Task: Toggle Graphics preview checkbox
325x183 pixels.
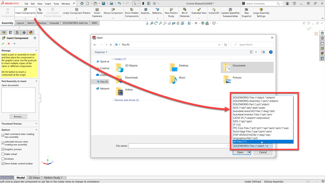Action: [x=3, y=149]
